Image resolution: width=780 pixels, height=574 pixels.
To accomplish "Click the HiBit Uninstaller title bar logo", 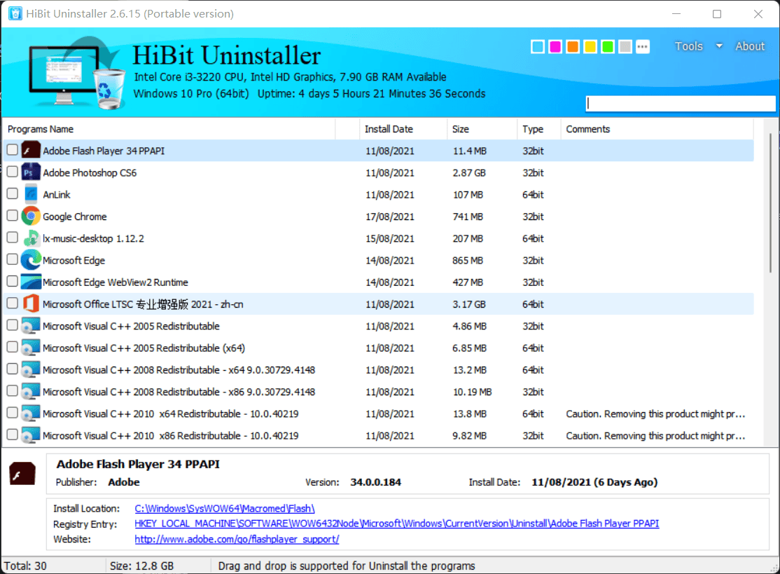I will click(x=15, y=13).
